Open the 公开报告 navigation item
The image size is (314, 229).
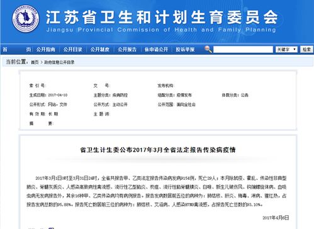coord(127,50)
